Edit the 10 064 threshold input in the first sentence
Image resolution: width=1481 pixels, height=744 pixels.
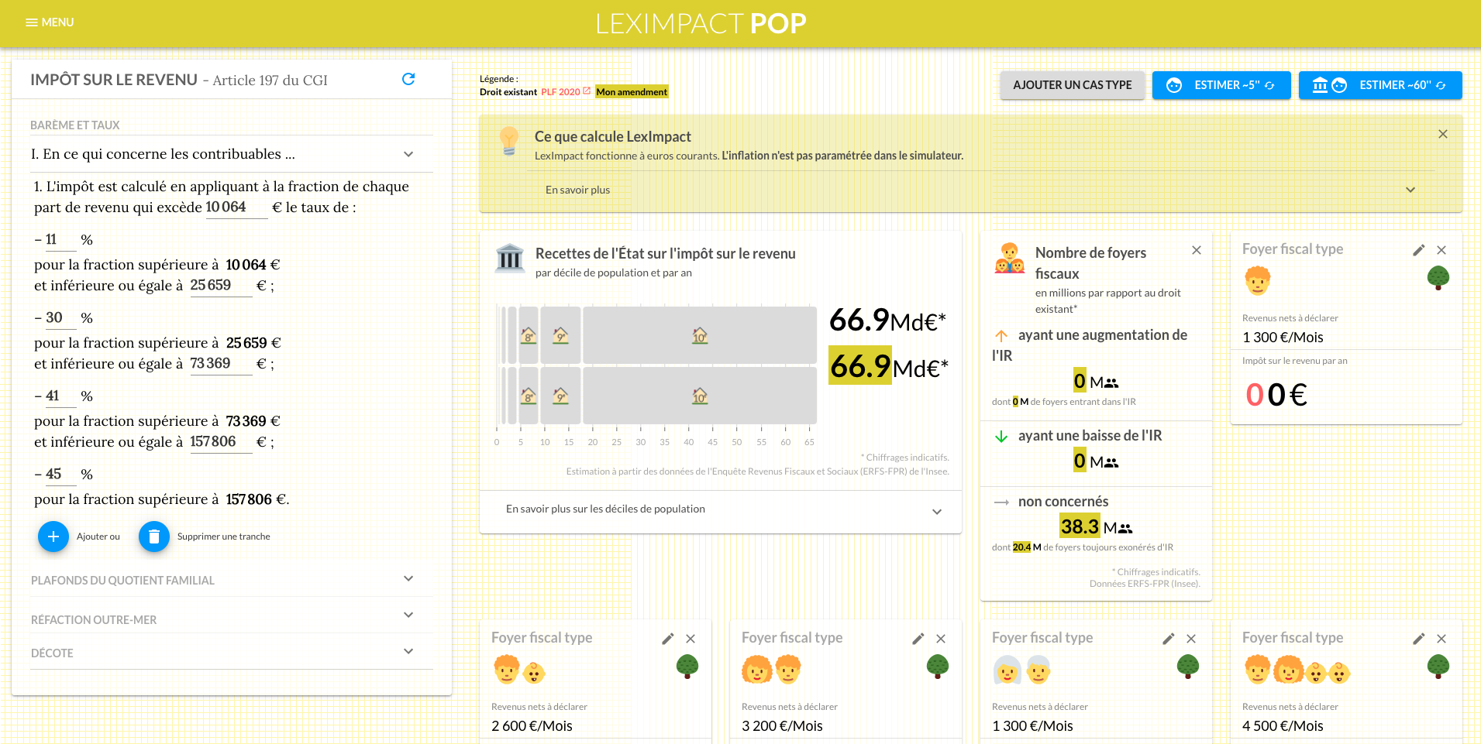tap(236, 207)
